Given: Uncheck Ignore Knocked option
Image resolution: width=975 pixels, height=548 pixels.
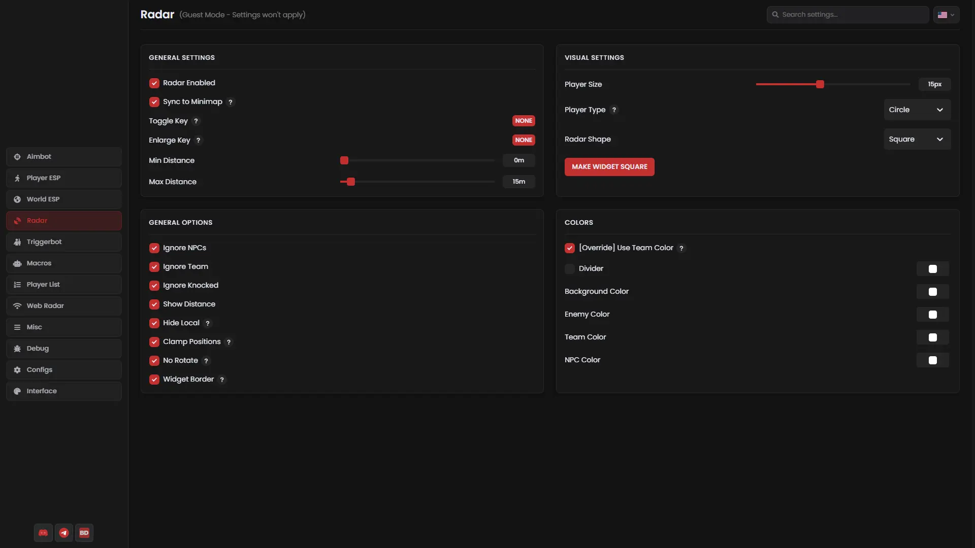Looking at the screenshot, I should (154, 286).
